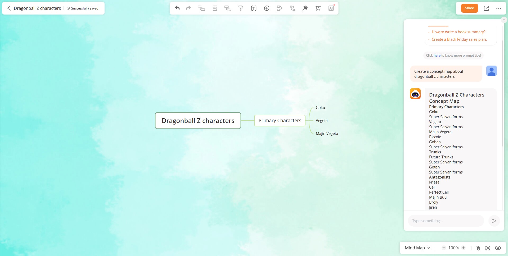
Task: Activate the format painter tool
Action: tap(241, 8)
